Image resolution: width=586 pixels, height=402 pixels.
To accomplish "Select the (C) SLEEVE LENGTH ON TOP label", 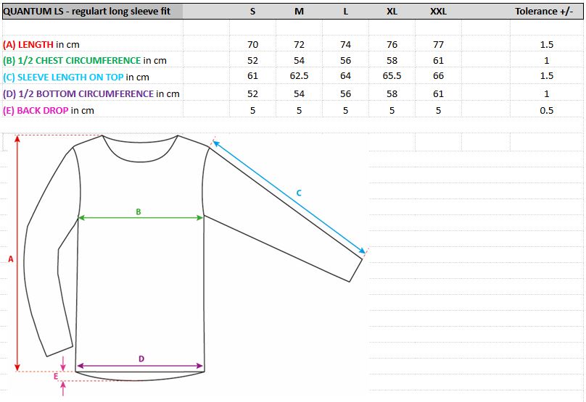I will pos(76,77).
